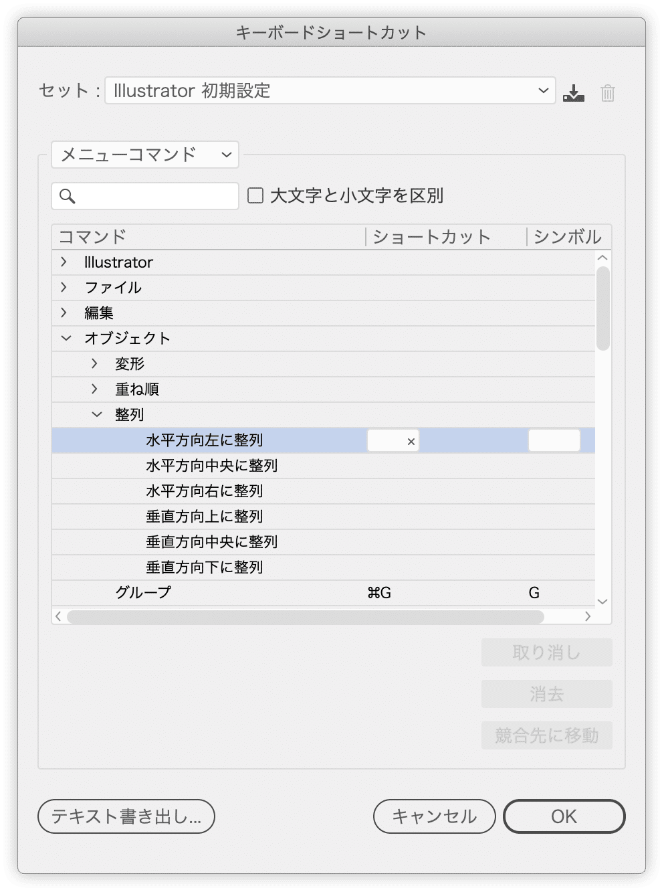Enable the 大文字と小文字を区別 checkbox
The image size is (664, 892).
(x=255, y=195)
